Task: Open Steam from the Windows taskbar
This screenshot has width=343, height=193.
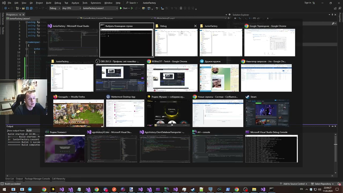Action: pos(193,190)
